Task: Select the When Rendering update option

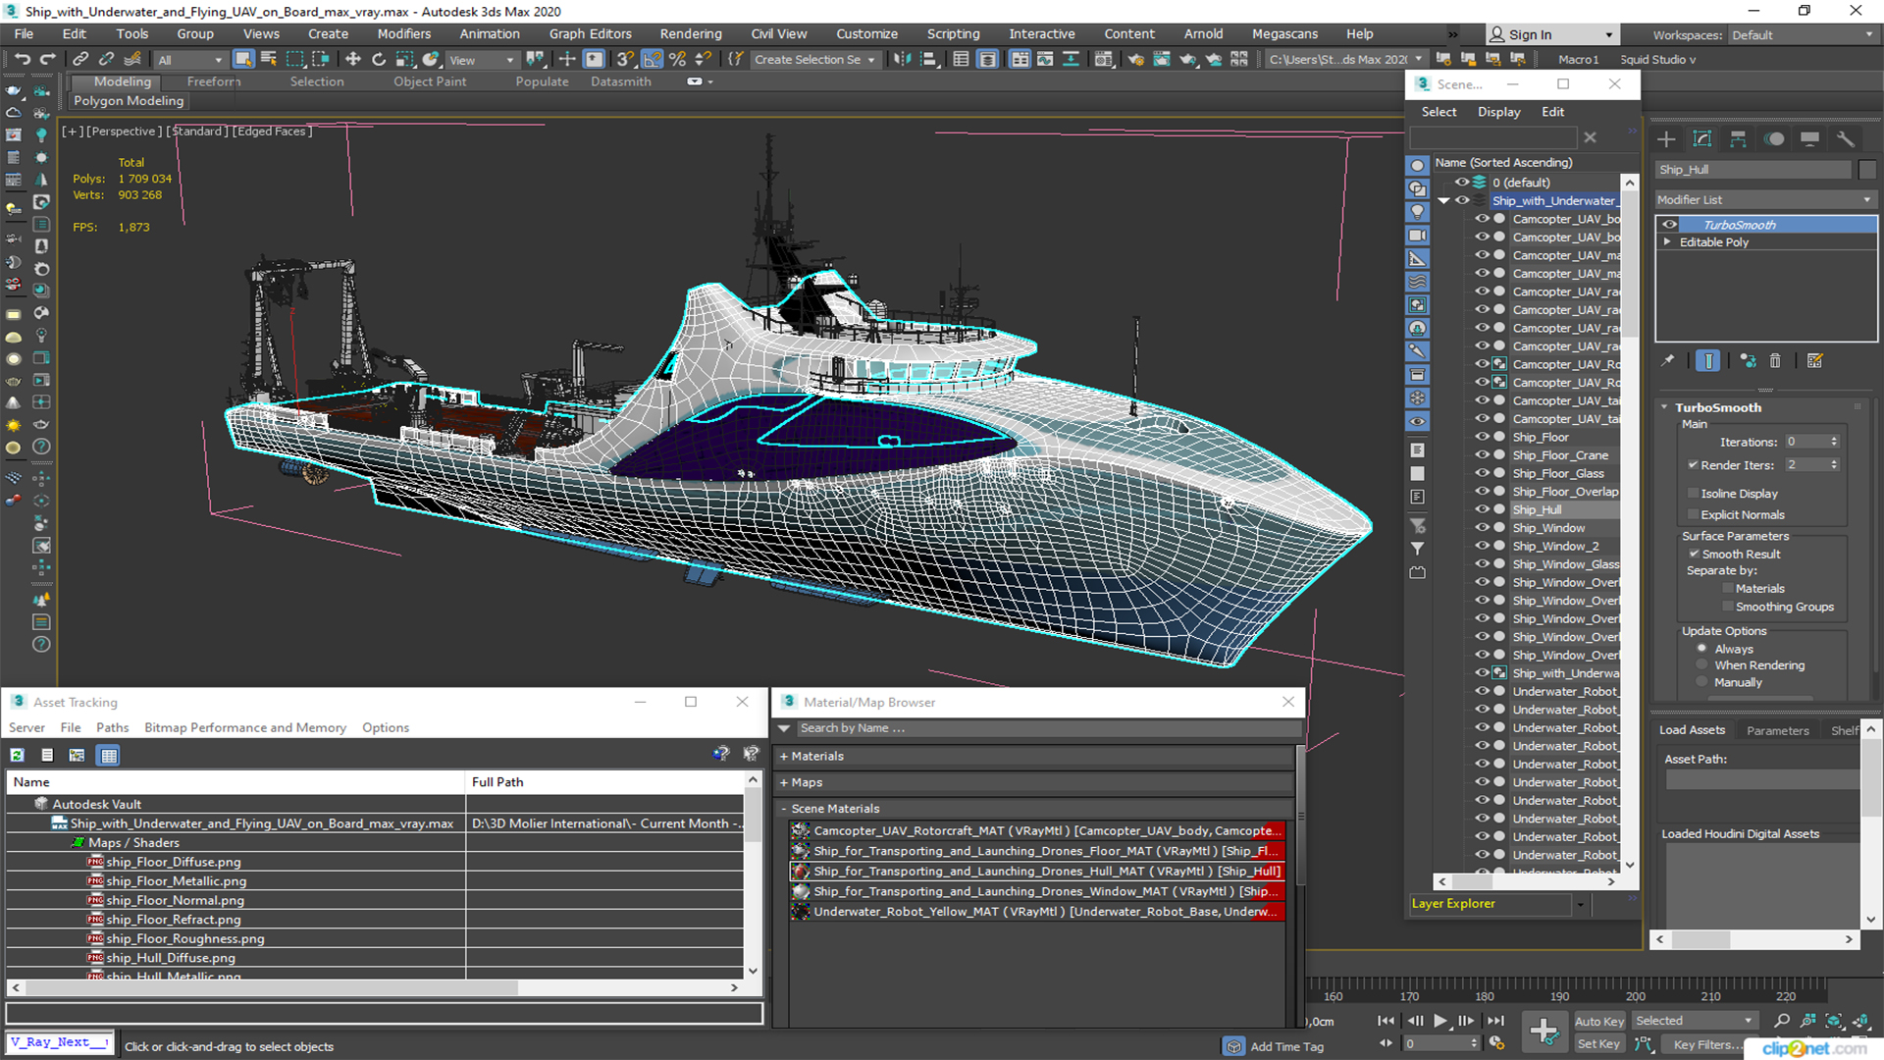Action: pos(1702,665)
